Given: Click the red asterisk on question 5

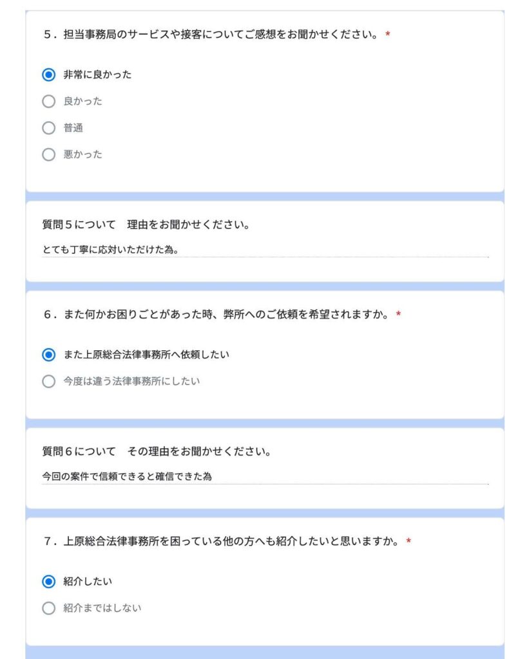Looking at the screenshot, I should [x=388, y=35].
